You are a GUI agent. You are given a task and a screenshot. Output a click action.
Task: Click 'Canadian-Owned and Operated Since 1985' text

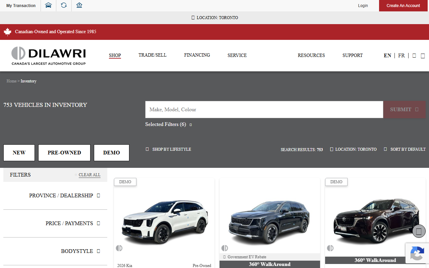click(56, 32)
